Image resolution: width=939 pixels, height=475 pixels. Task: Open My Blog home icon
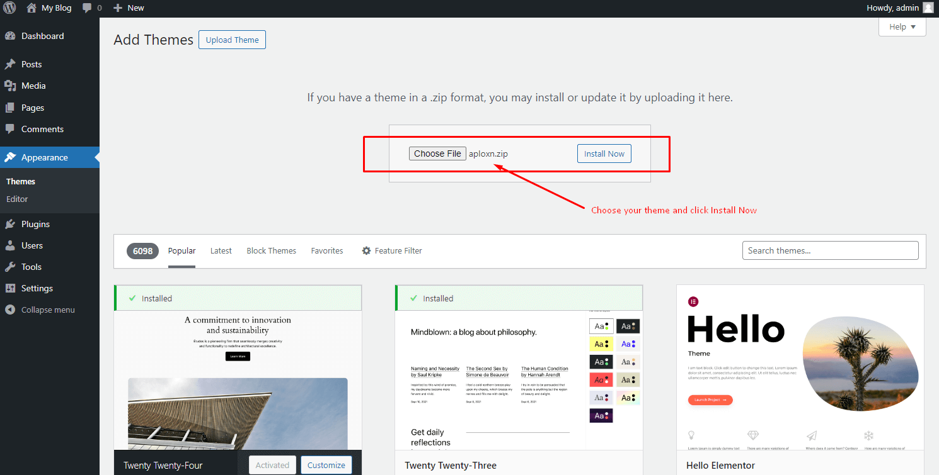click(x=31, y=8)
